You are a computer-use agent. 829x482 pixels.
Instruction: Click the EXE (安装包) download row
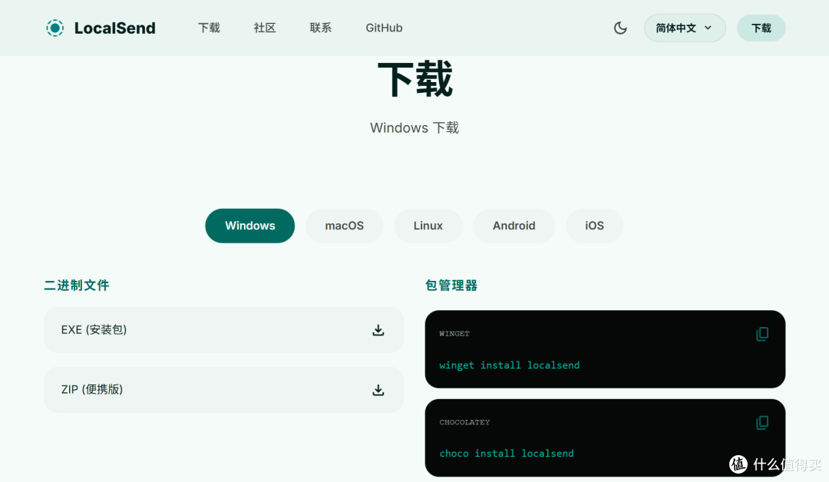pos(223,330)
